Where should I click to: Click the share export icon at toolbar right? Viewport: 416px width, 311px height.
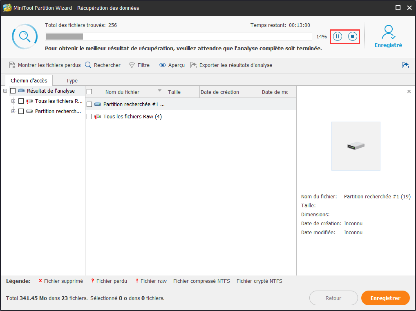pos(405,65)
